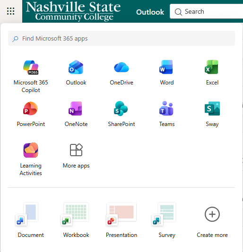Launch Microsoft Teams
The height and width of the screenshot is (252, 243).
point(167,114)
